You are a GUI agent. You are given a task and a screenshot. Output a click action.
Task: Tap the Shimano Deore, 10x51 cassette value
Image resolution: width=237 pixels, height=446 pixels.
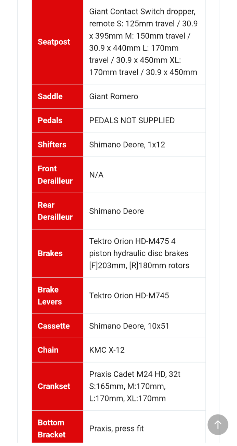click(129, 326)
